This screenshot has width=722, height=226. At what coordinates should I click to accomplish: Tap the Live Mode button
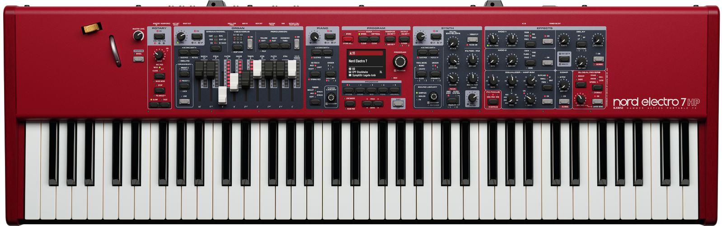coord(350,104)
